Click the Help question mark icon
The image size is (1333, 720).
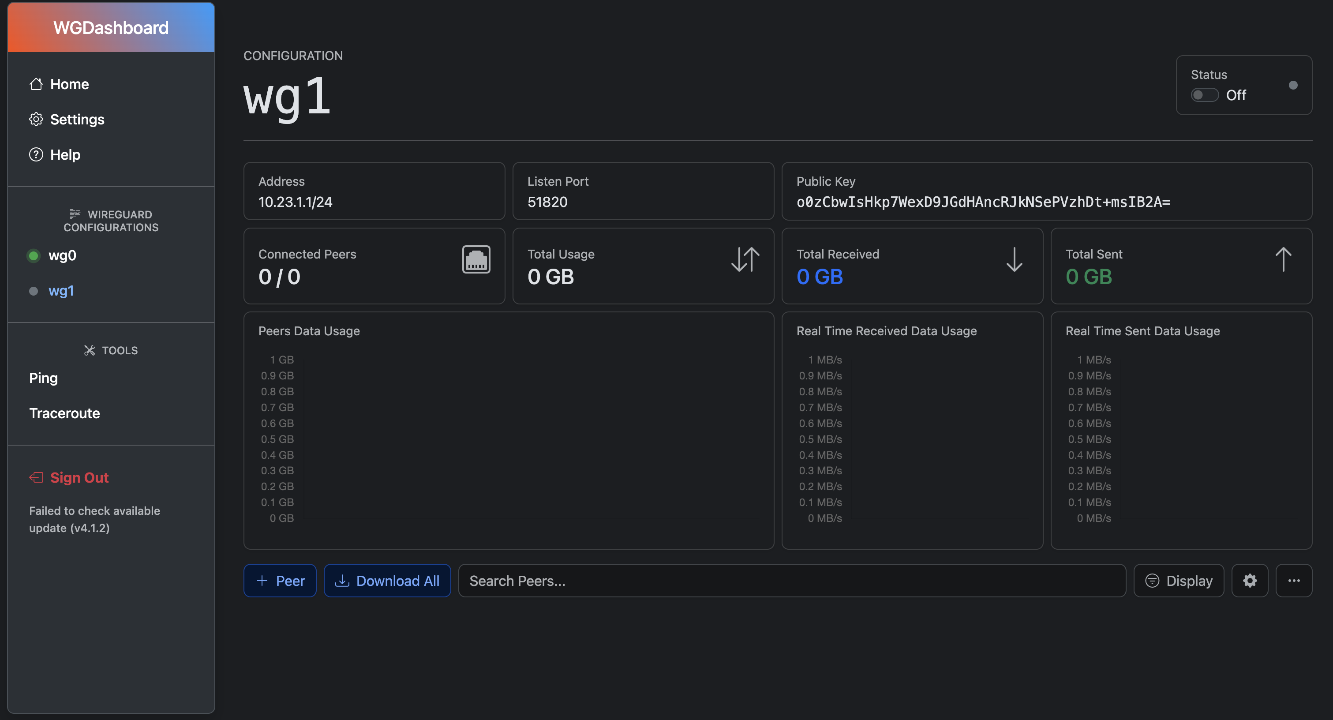click(x=36, y=154)
